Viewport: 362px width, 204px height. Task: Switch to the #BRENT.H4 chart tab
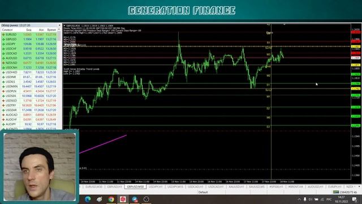coord(295,186)
